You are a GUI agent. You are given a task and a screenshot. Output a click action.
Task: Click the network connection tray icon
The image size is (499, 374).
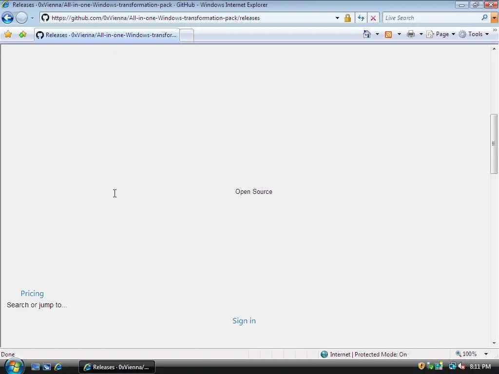[x=452, y=366]
